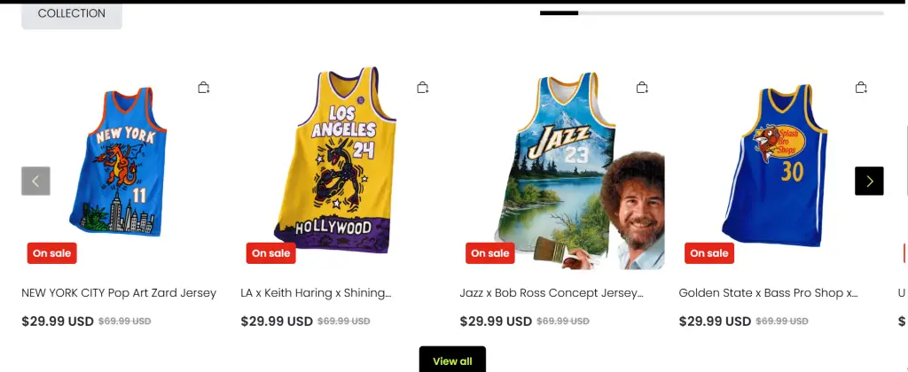Screen dimensions: 908x372
Task: Click the yellow Los Angeles jersey image
Action: [339, 159]
